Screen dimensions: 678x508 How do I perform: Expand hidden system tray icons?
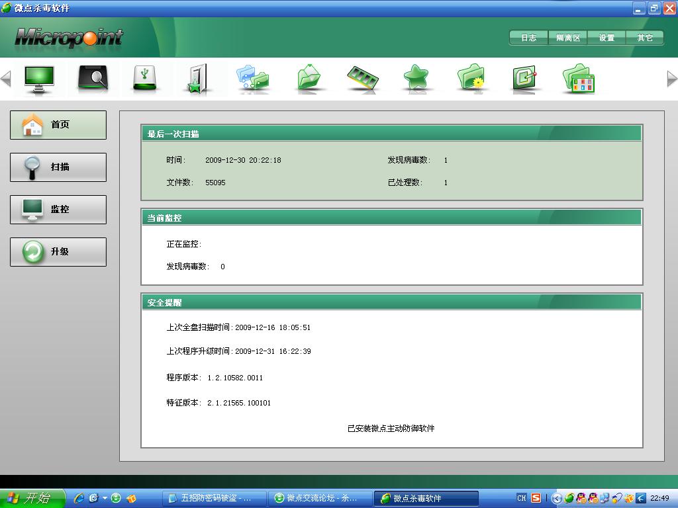point(557,498)
